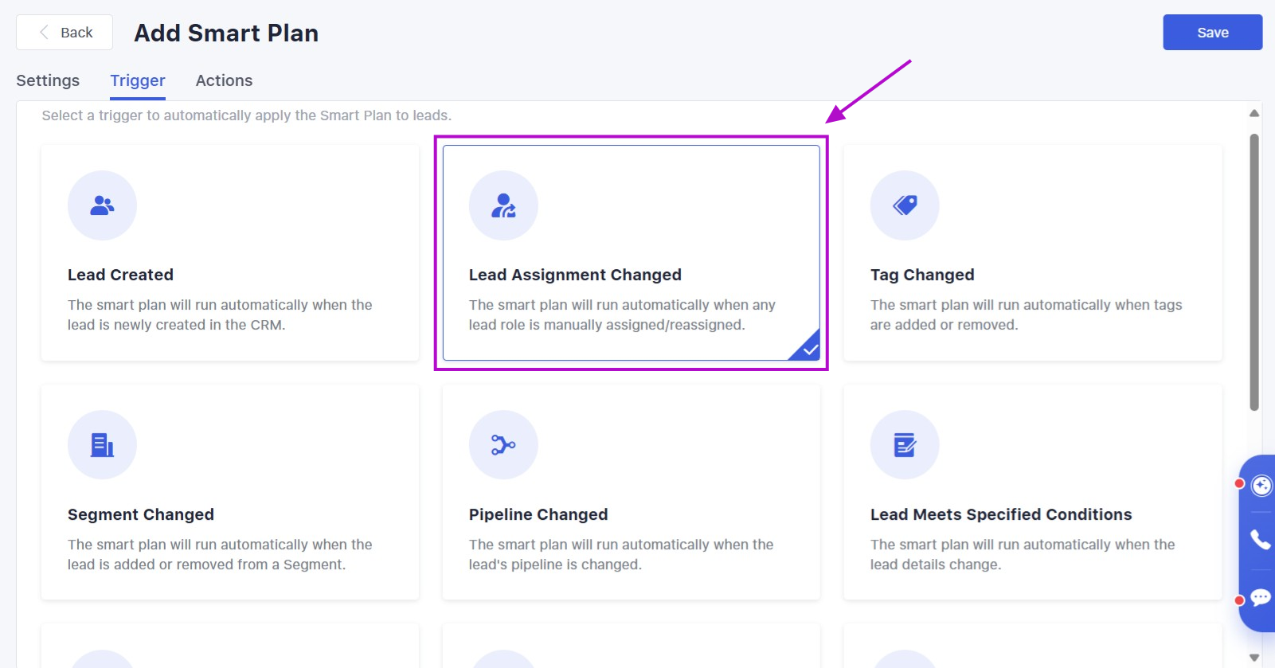Click the Lead Created people icon
Screen dimensions: 1275x668
pos(102,205)
